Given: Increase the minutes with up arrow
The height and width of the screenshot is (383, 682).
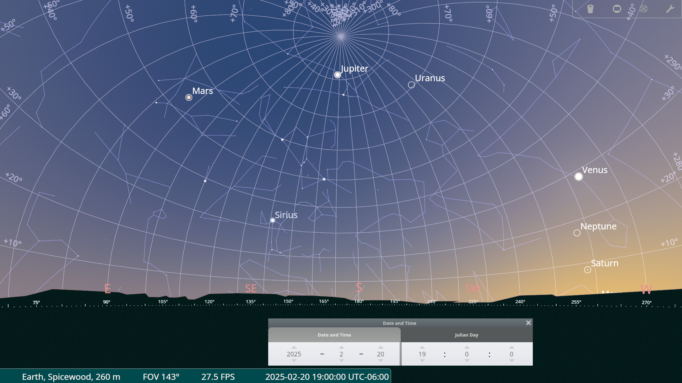Looking at the screenshot, I should [x=467, y=347].
